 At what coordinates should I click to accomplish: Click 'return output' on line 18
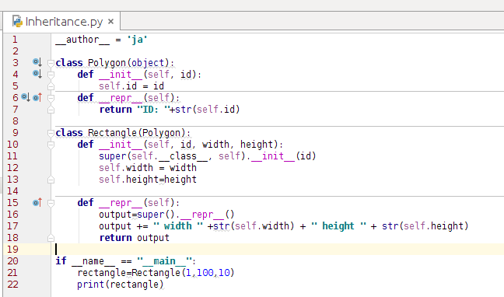[x=135, y=238]
